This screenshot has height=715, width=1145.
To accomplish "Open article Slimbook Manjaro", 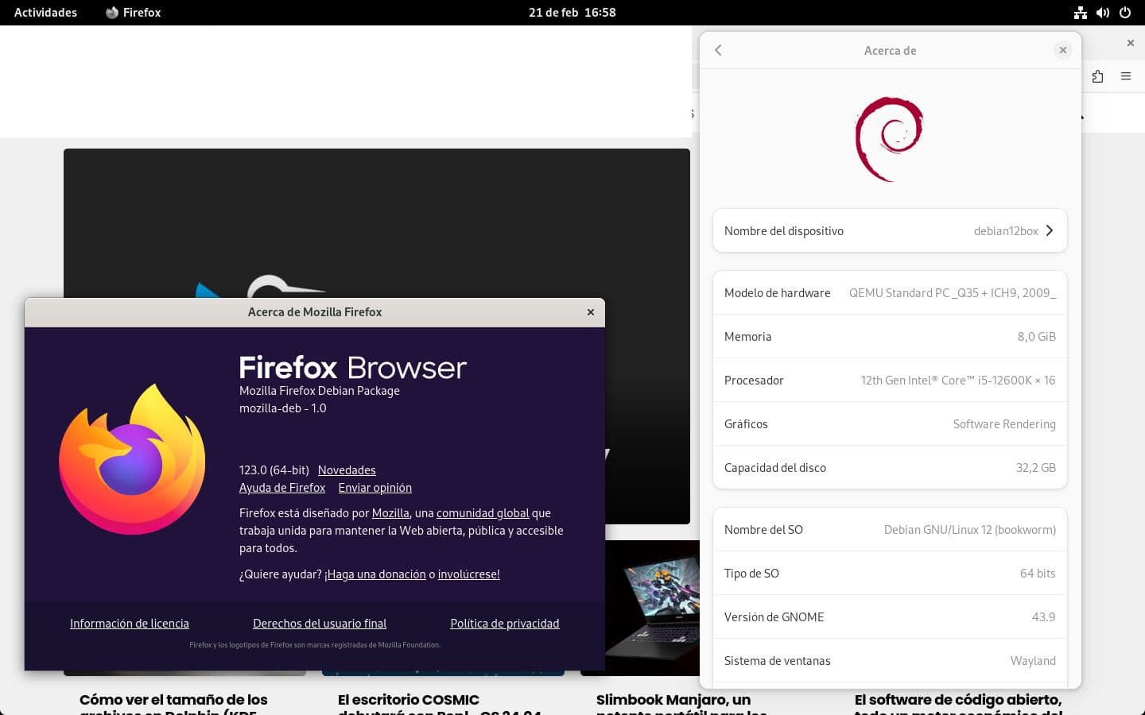I will click(x=681, y=704).
